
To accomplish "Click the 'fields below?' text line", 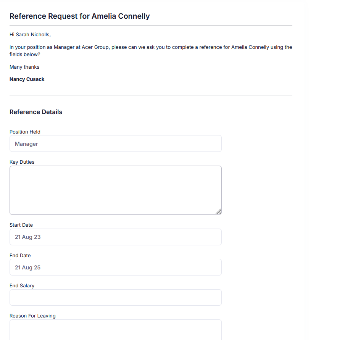I will pyautogui.click(x=25, y=55).
